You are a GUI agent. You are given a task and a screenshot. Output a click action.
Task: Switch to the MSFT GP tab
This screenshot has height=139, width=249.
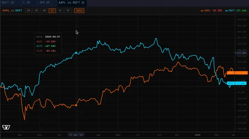pyautogui.click(x=8, y=3)
